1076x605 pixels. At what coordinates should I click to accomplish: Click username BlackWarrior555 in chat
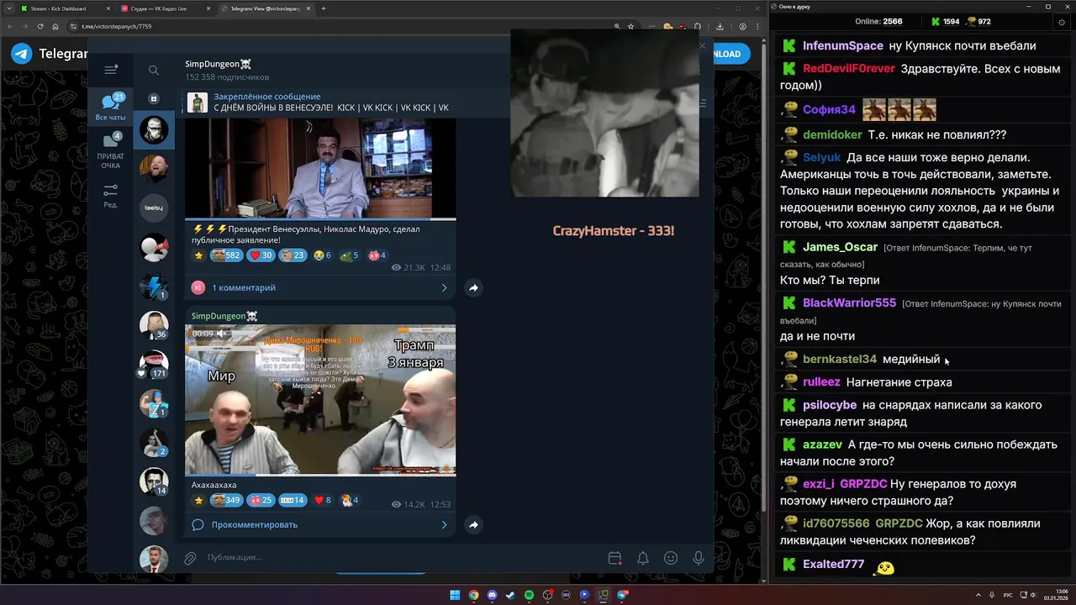(x=849, y=302)
